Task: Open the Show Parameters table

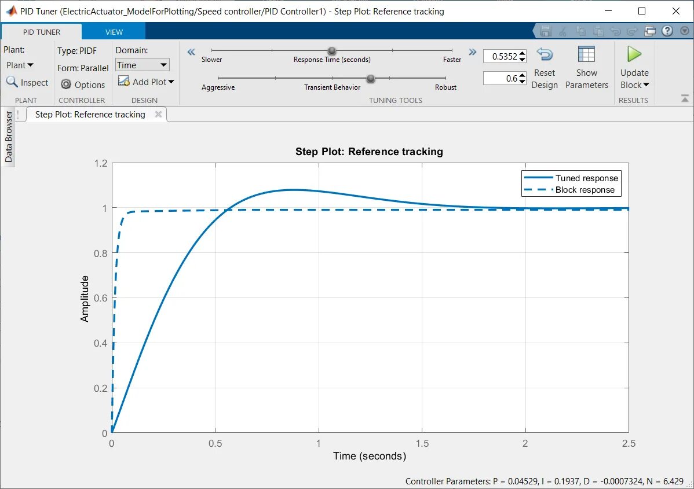Action: pos(586,54)
